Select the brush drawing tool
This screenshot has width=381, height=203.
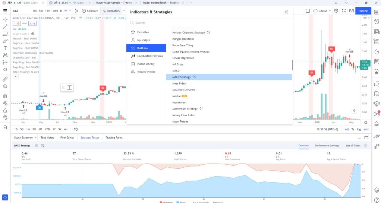click(5, 41)
